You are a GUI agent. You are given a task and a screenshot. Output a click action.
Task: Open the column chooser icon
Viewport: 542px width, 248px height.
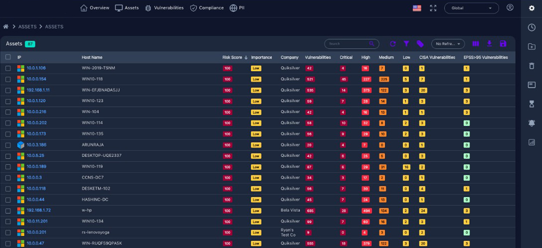(x=476, y=44)
